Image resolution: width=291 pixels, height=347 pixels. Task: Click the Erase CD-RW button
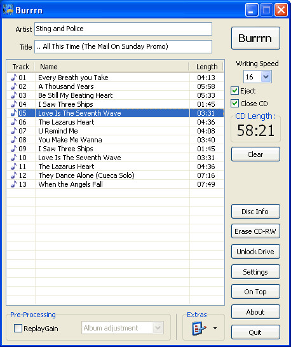255,231
